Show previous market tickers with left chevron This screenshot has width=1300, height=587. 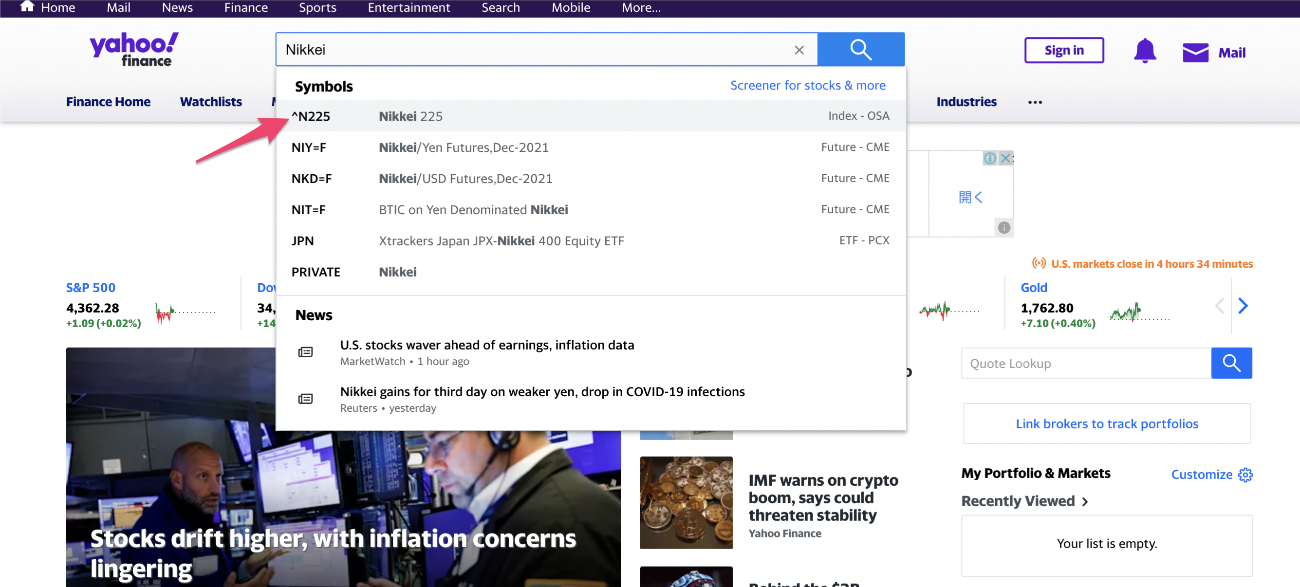pos(1219,305)
